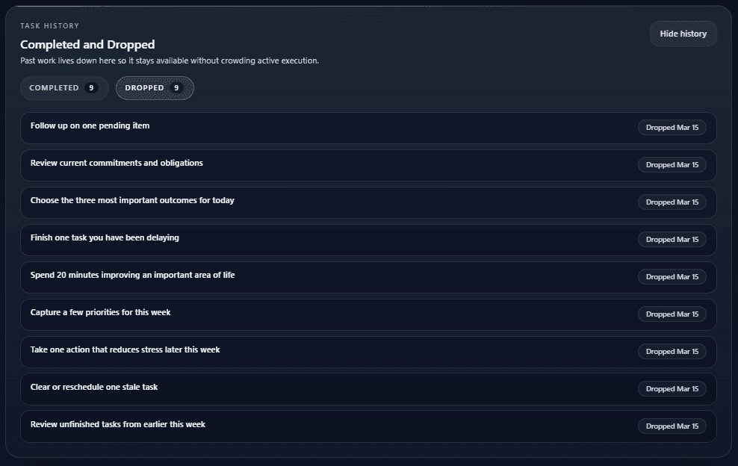
Task: Select the DROPPED tab
Action: 154,87
